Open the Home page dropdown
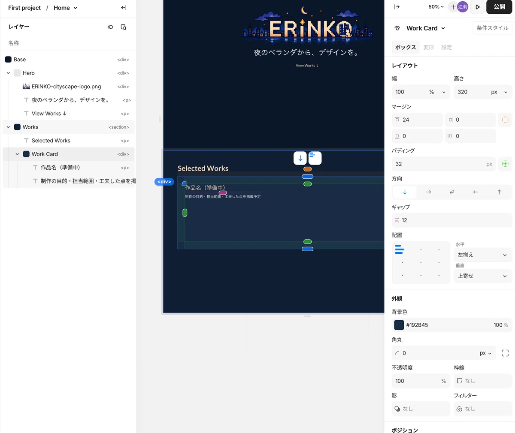Viewport: 515px width, 433px height. 65,8
